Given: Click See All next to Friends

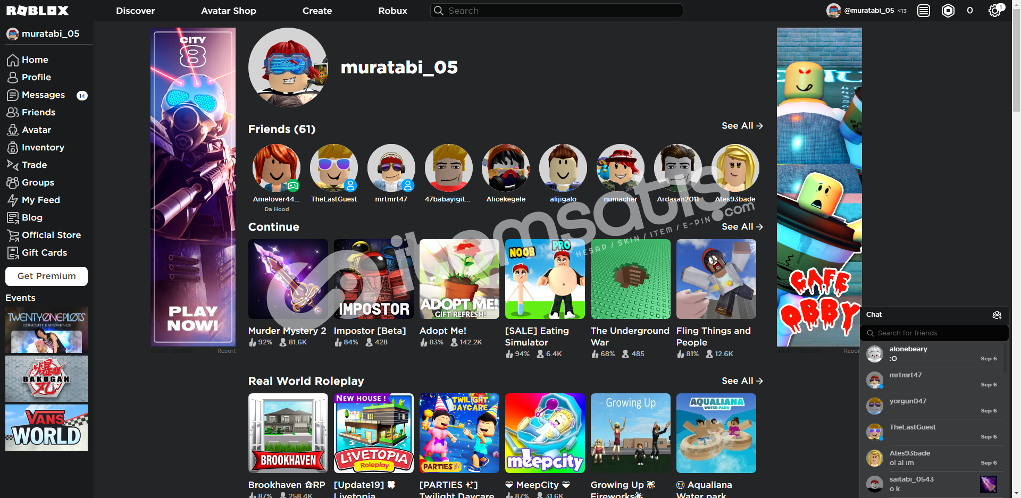Looking at the screenshot, I should [x=742, y=126].
